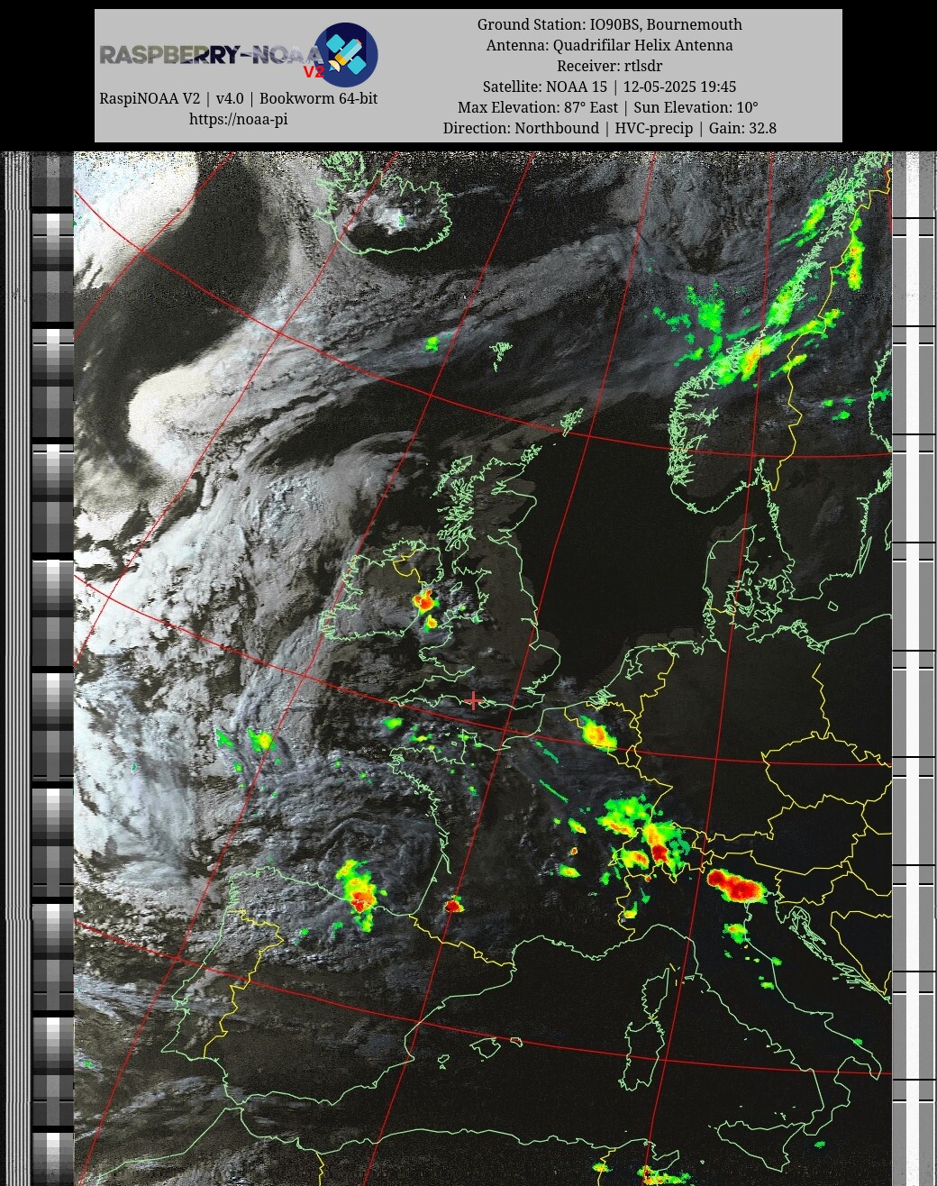
Task: Click the 'Max Elevation: 87° East | Sun Elevation: 10°' line
Action: pyautogui.click(x=610, y=107)
